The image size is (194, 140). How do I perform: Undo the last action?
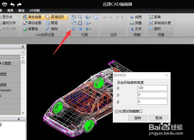pyautogui.click(x=12, y=5)
